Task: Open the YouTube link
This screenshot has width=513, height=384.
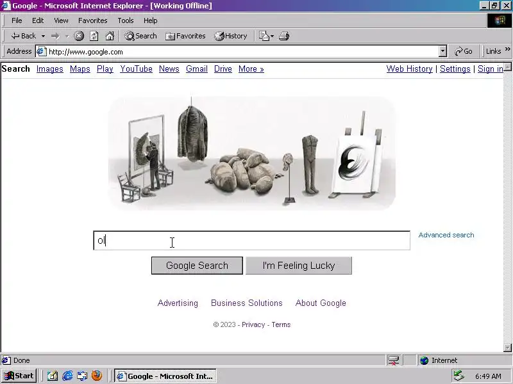Action: (x=136, y=69)
